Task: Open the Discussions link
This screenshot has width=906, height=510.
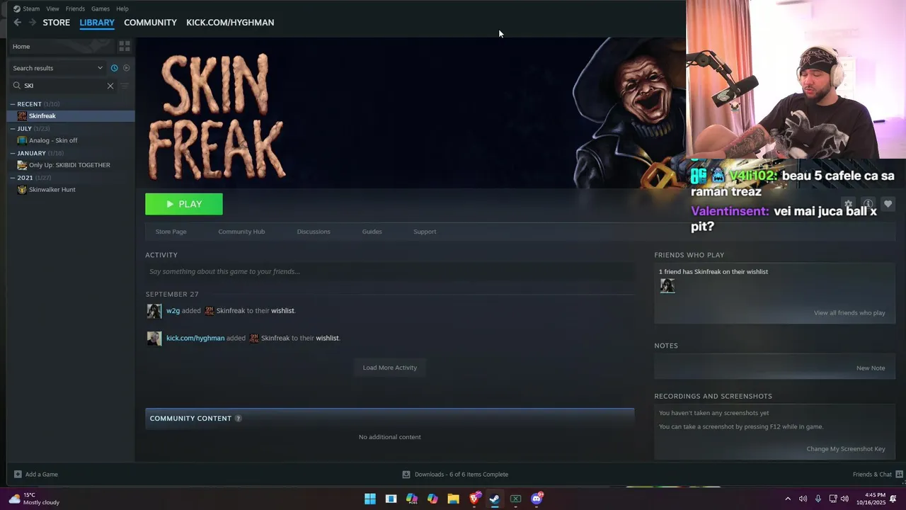Action: [314, 232]
